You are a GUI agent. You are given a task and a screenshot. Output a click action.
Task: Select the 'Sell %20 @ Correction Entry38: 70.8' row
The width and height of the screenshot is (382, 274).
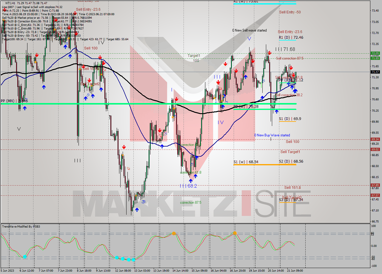25,21
